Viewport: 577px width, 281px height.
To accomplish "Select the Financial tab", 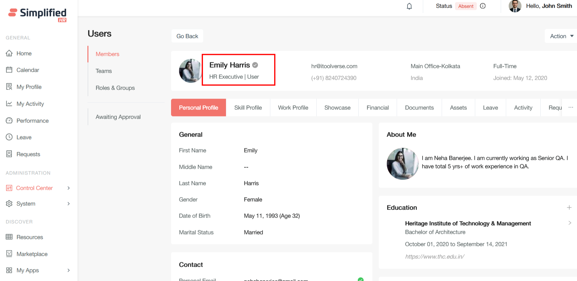I will pos(377,107).
